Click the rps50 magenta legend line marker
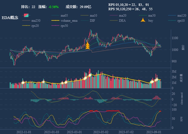The width and height of the screenshot is (188, 134). [55, 26]
